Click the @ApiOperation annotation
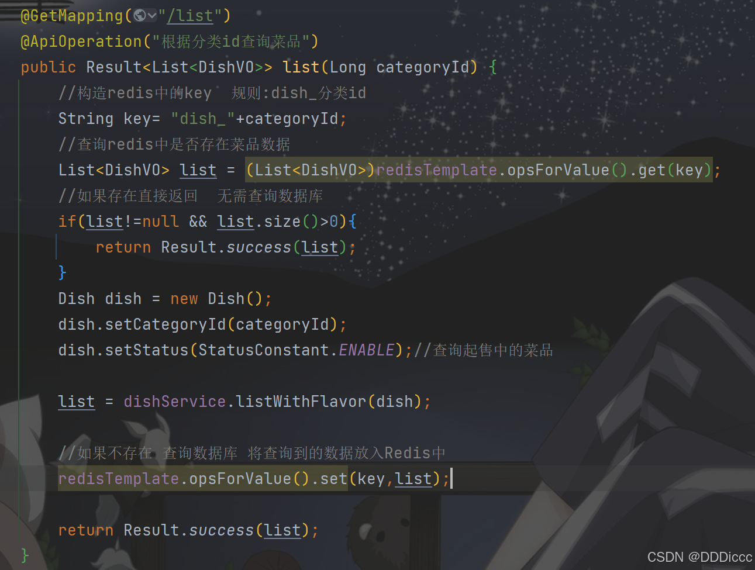 (81, 42)
